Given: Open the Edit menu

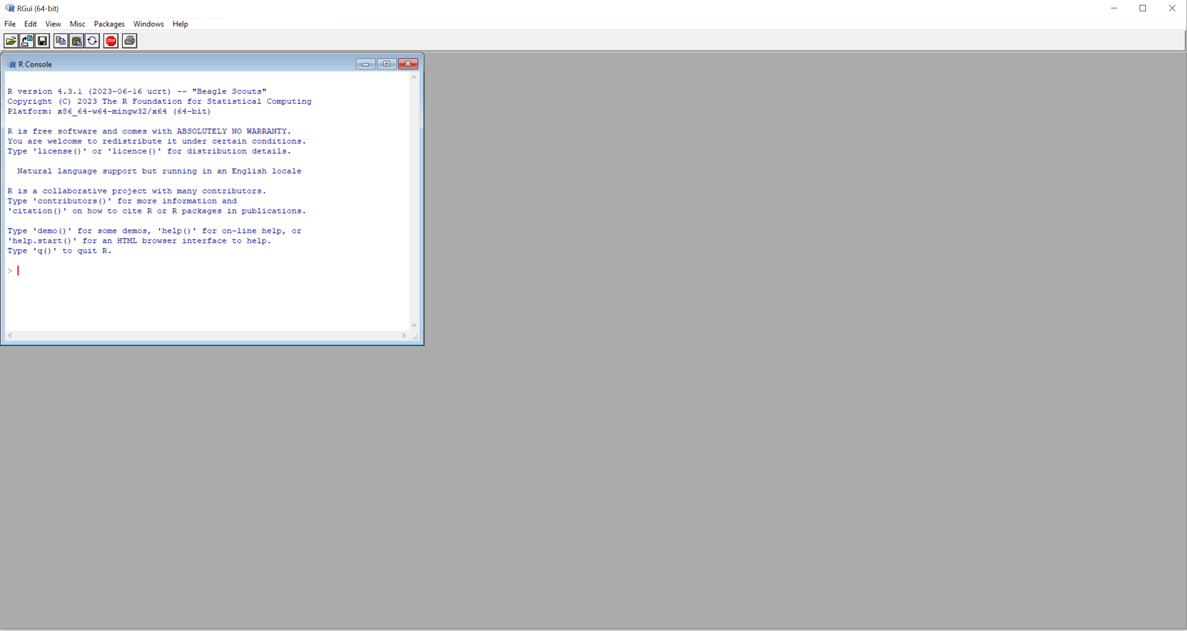Looking at the screenshot, I should pos(30,24).
